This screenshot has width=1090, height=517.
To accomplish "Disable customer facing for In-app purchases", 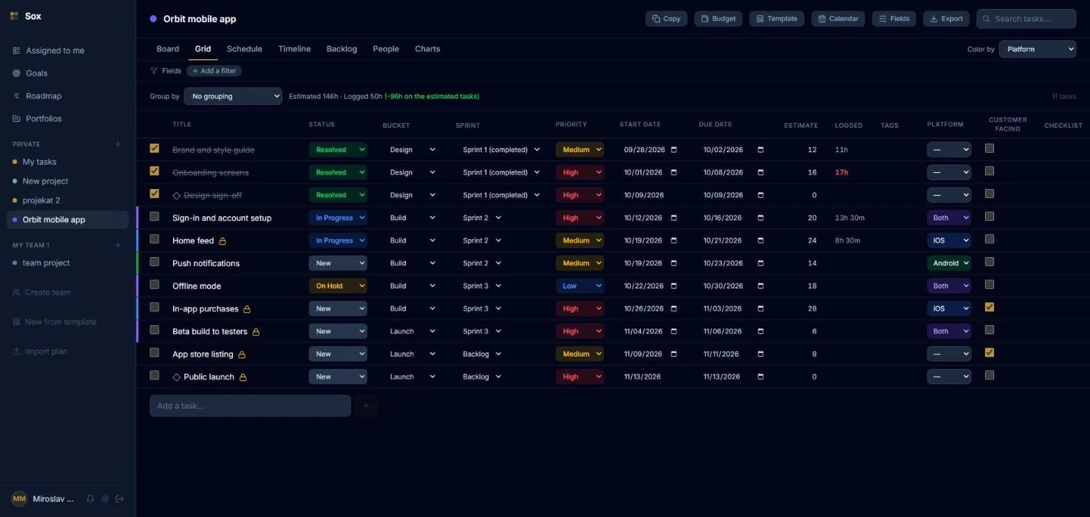I will click(x=989, y=307).
